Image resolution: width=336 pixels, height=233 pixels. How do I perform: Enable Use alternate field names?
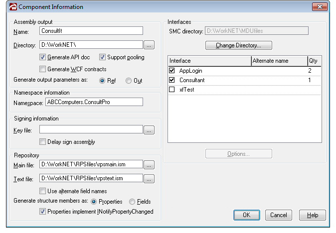pyautogui.click(x=43, y=191)
